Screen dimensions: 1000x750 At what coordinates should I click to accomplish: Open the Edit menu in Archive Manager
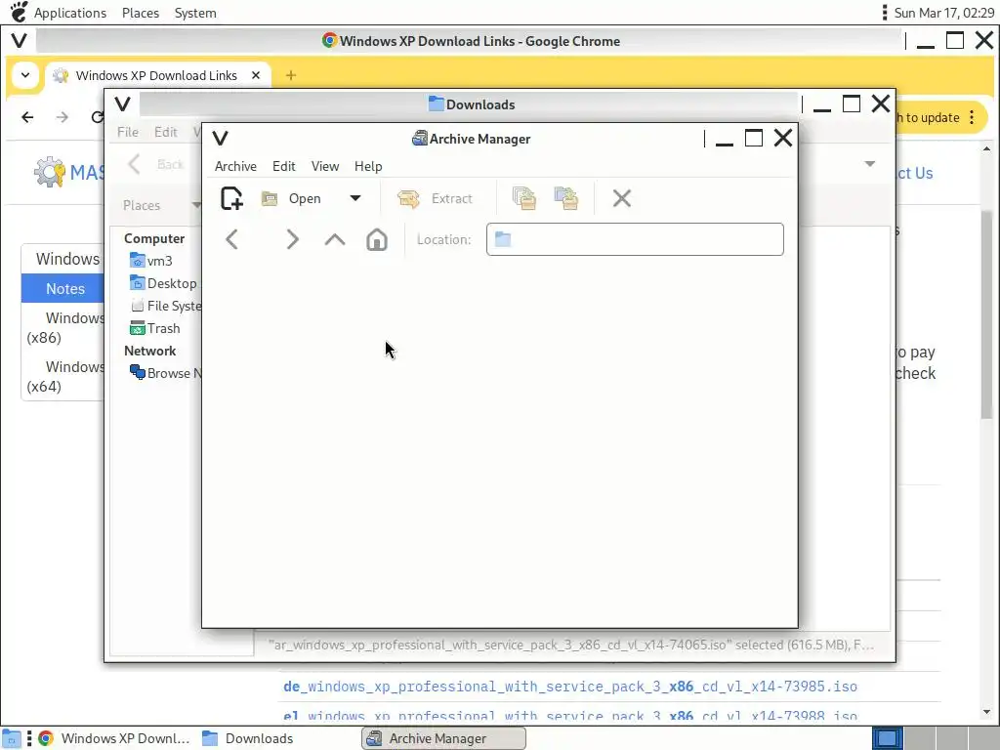click(284, 166)
